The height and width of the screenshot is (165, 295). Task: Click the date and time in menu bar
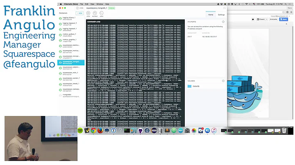pos(274,4)
